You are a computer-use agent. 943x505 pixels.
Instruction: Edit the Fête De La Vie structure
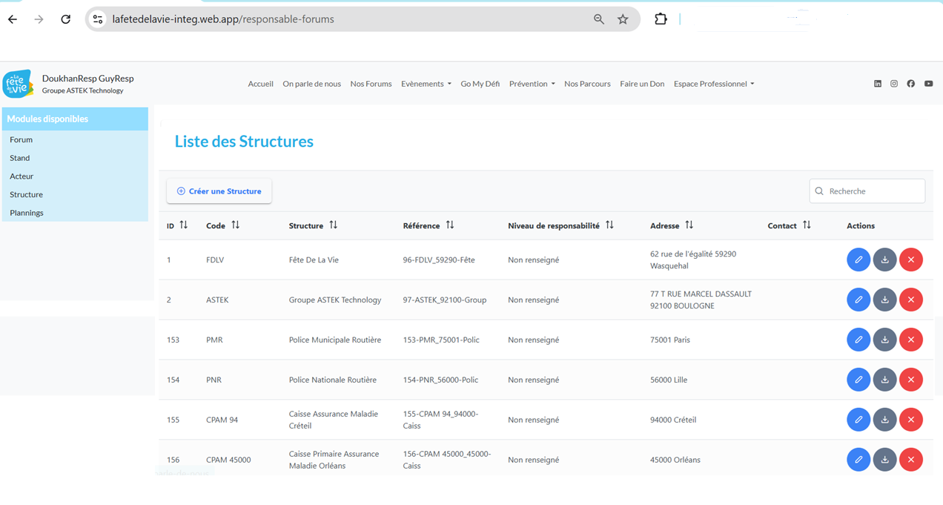click(858, 260)
